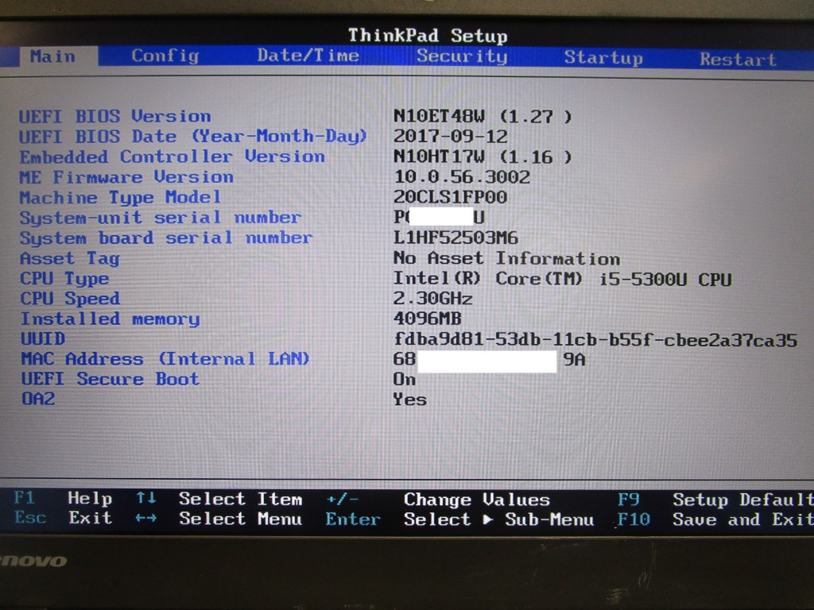Click UEFI BIOS Date label

click(192, 137)
